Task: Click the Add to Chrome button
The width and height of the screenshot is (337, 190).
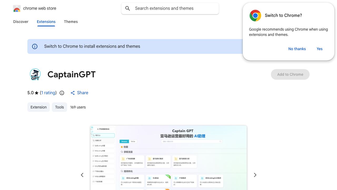Action: [x=290, y=74]
